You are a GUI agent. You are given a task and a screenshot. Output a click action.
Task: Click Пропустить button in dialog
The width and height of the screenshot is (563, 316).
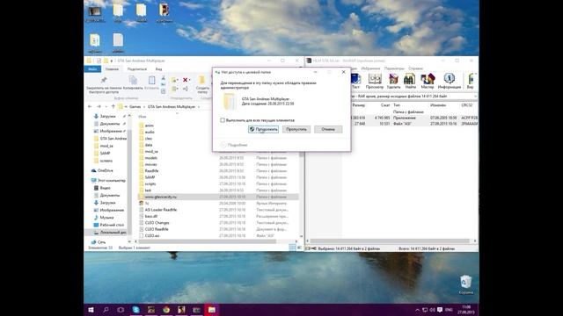(296, 129)
